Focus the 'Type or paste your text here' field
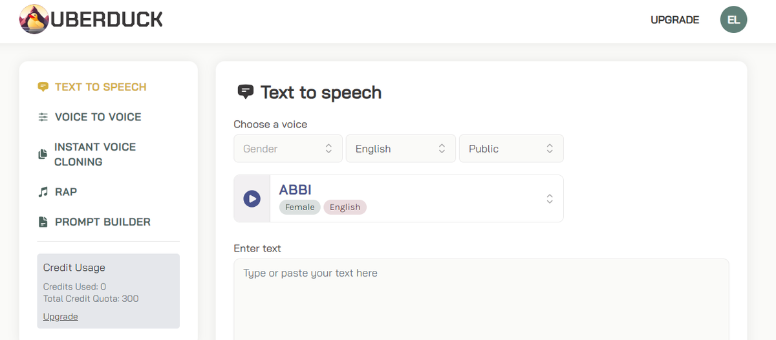This screenshot has width=776, height=340. (481, 299)
